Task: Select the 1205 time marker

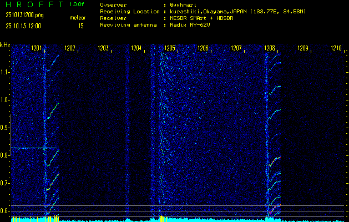Action: (x=170, y=49)
